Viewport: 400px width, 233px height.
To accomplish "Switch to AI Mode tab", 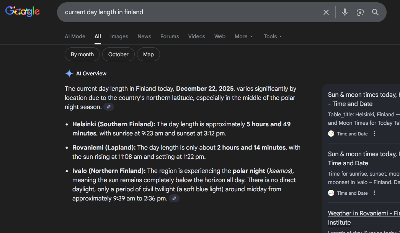I will coord(75,36).
